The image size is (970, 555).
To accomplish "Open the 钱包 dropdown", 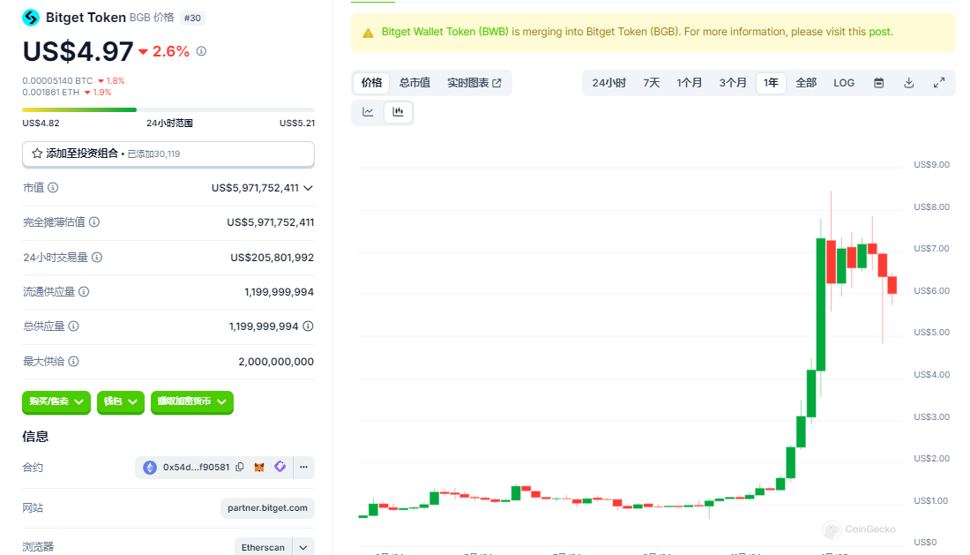I will tap(120, 402).
